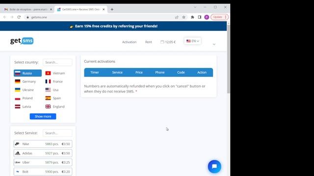Close the Gmail inbox tab
The height and width of the screenshot is (176, 314).
[51, 9]
